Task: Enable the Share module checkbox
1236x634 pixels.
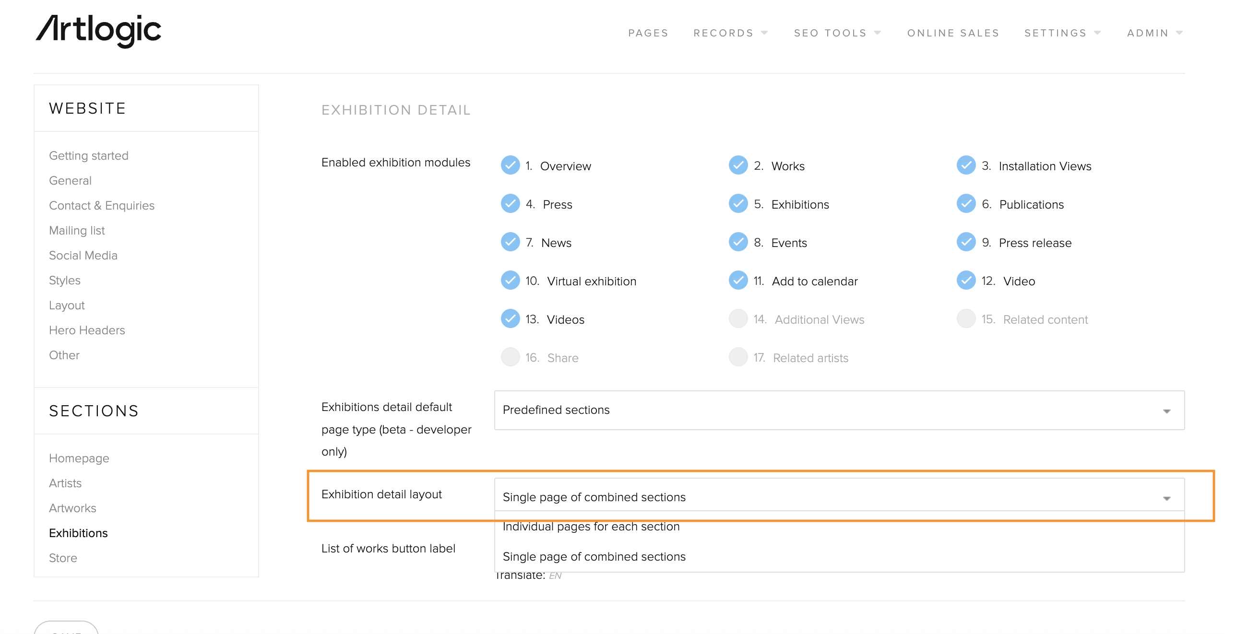Action: click(510, 357)
